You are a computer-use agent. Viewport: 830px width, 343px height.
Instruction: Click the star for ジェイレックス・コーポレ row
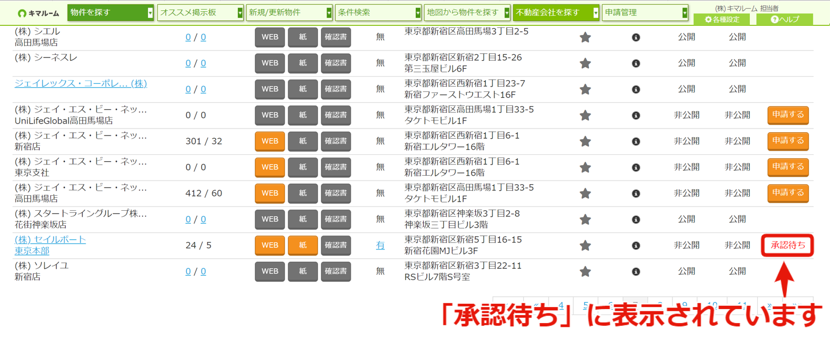[x=585, y=89]
